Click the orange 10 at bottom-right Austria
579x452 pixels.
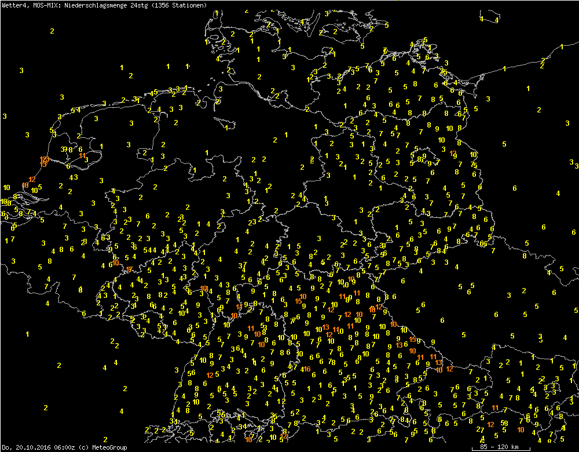521,430
